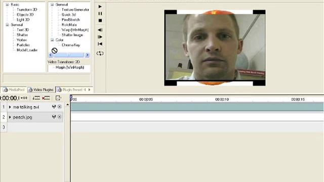This screenshot has width=324, height=182.
Task: Select Transform 3D plugin
Action: coord(27,10)
